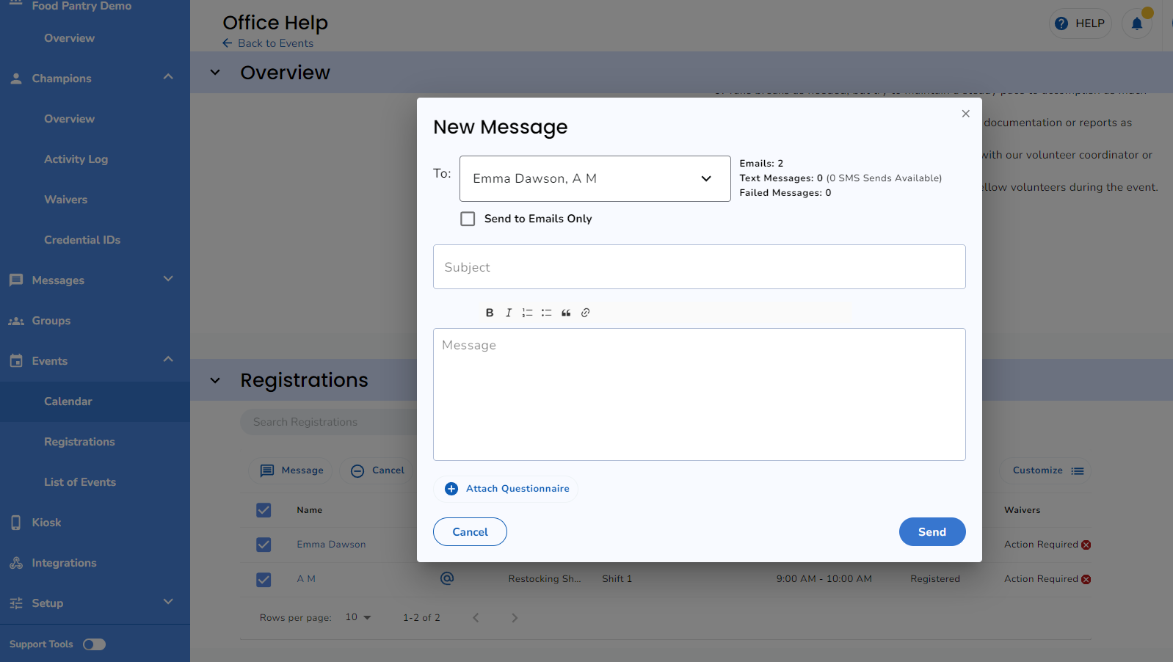Uncheck the A M registration row
Screen dimensions: 1173x662
click(x=264, y=579)
